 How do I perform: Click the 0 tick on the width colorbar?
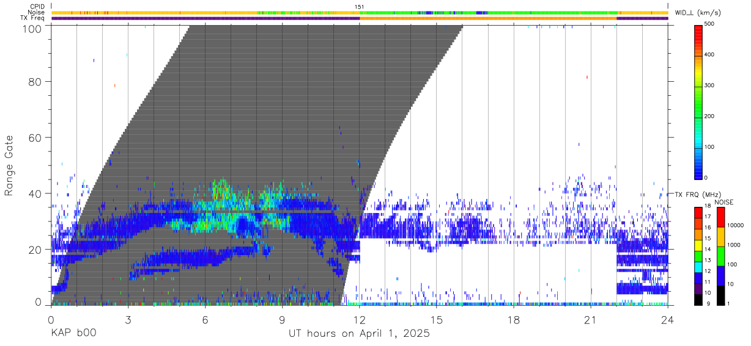706,178
